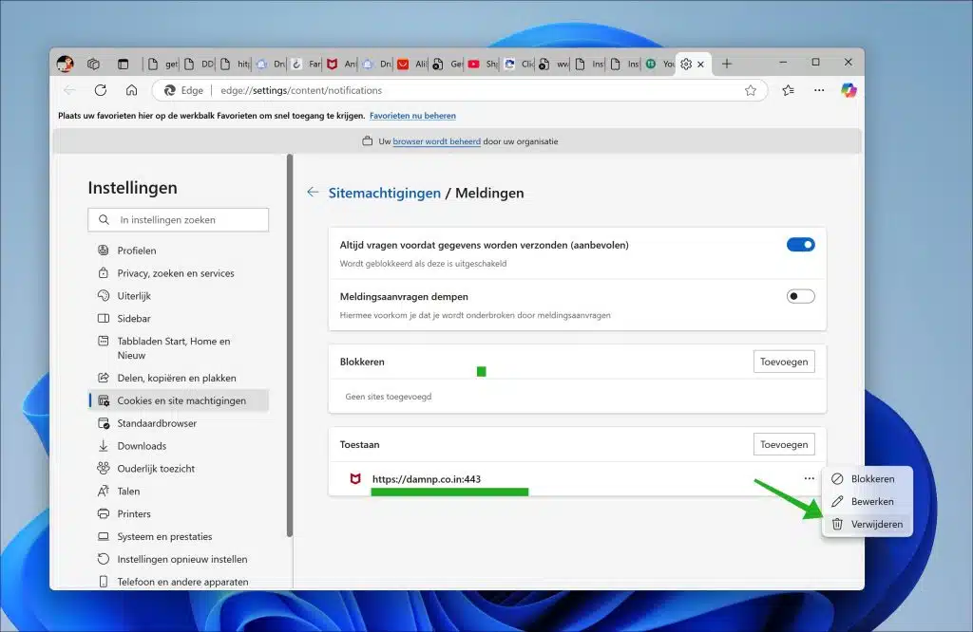The image size is (973, 632).
Task: Open Standaardbrowser settings
Action: [179, 423]
